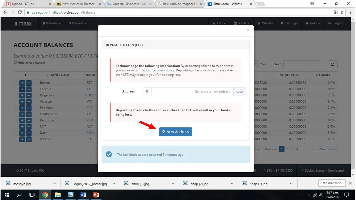356x200 pixels.
Task: Open the Chrome menu three-dots icon
Action: tap(350, 12)
